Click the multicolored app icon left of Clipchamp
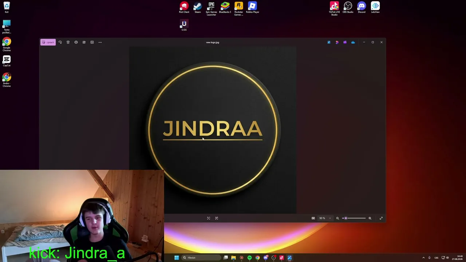This screenshot has width=466, height=262. pos(337,42)
